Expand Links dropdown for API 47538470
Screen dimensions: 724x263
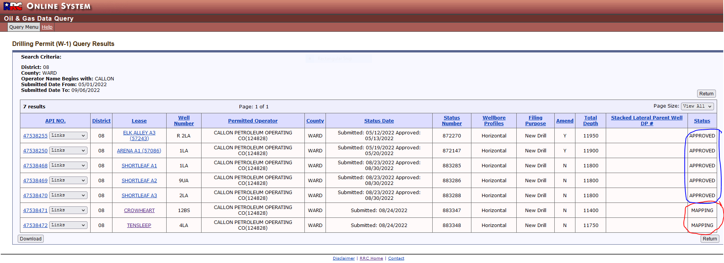click(x=68, y=195)
